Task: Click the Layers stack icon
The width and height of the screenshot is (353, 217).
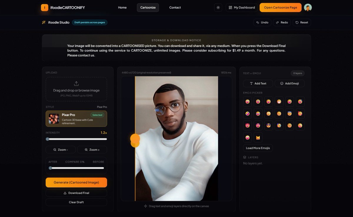Action: (245, 157)
